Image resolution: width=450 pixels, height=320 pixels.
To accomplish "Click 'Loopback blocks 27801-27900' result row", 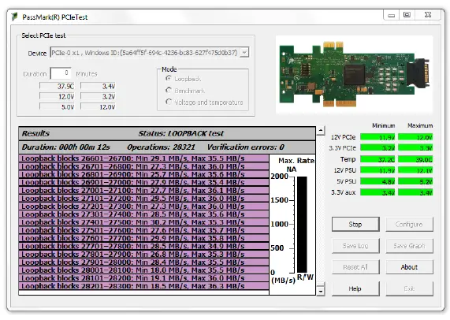I will pos(143,255).
